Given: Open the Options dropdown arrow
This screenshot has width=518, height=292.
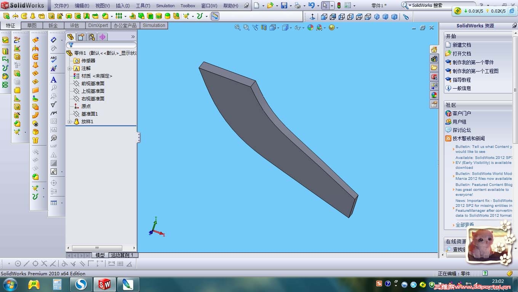Looking at the screenshot, I should [354, 6].
